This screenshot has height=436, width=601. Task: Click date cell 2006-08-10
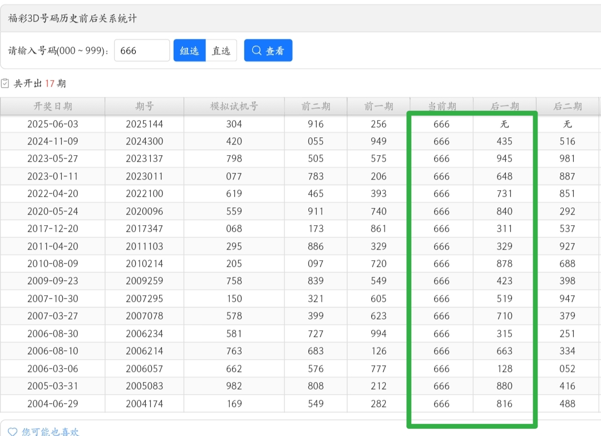tap(53, 351)
